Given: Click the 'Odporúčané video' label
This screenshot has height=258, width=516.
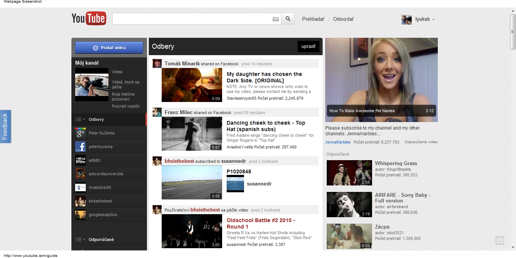Looking at the screenshot, I should [421, 142].
